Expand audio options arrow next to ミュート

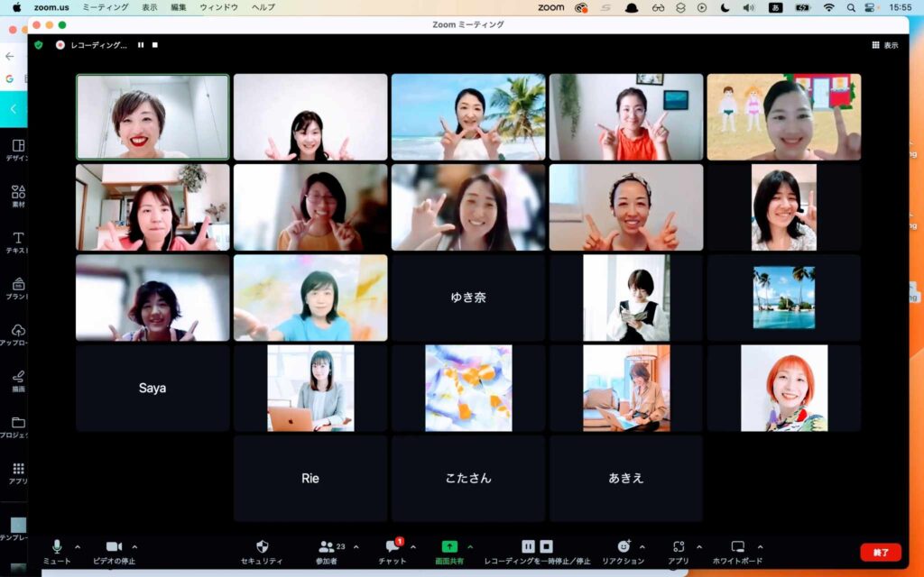(77, 546)
